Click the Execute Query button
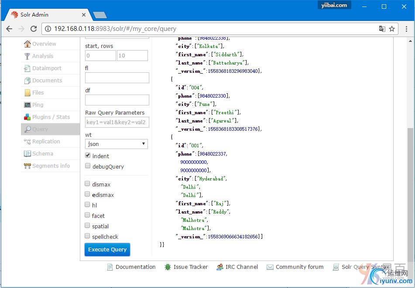 (107, 250)
